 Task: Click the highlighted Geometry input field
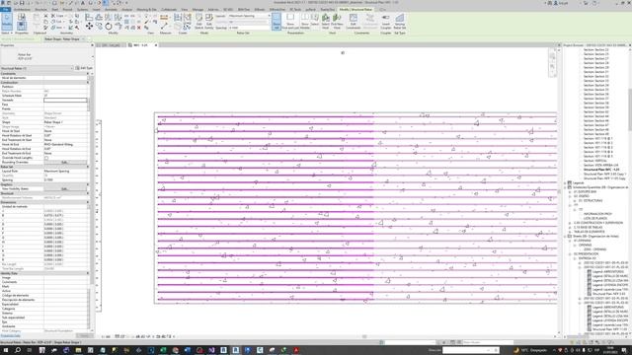tap(65, 100)
